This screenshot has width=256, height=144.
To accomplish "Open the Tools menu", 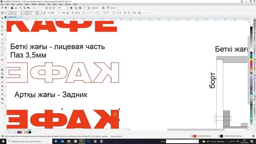I will point(61,4).
